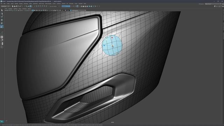Click the IPR render icon
The height and width of the screenshot is (126, 224).
point(85,6)
